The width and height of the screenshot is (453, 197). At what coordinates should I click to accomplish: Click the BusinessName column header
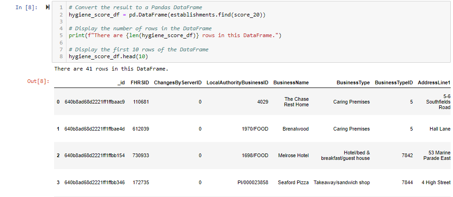[x=291, y=82]
